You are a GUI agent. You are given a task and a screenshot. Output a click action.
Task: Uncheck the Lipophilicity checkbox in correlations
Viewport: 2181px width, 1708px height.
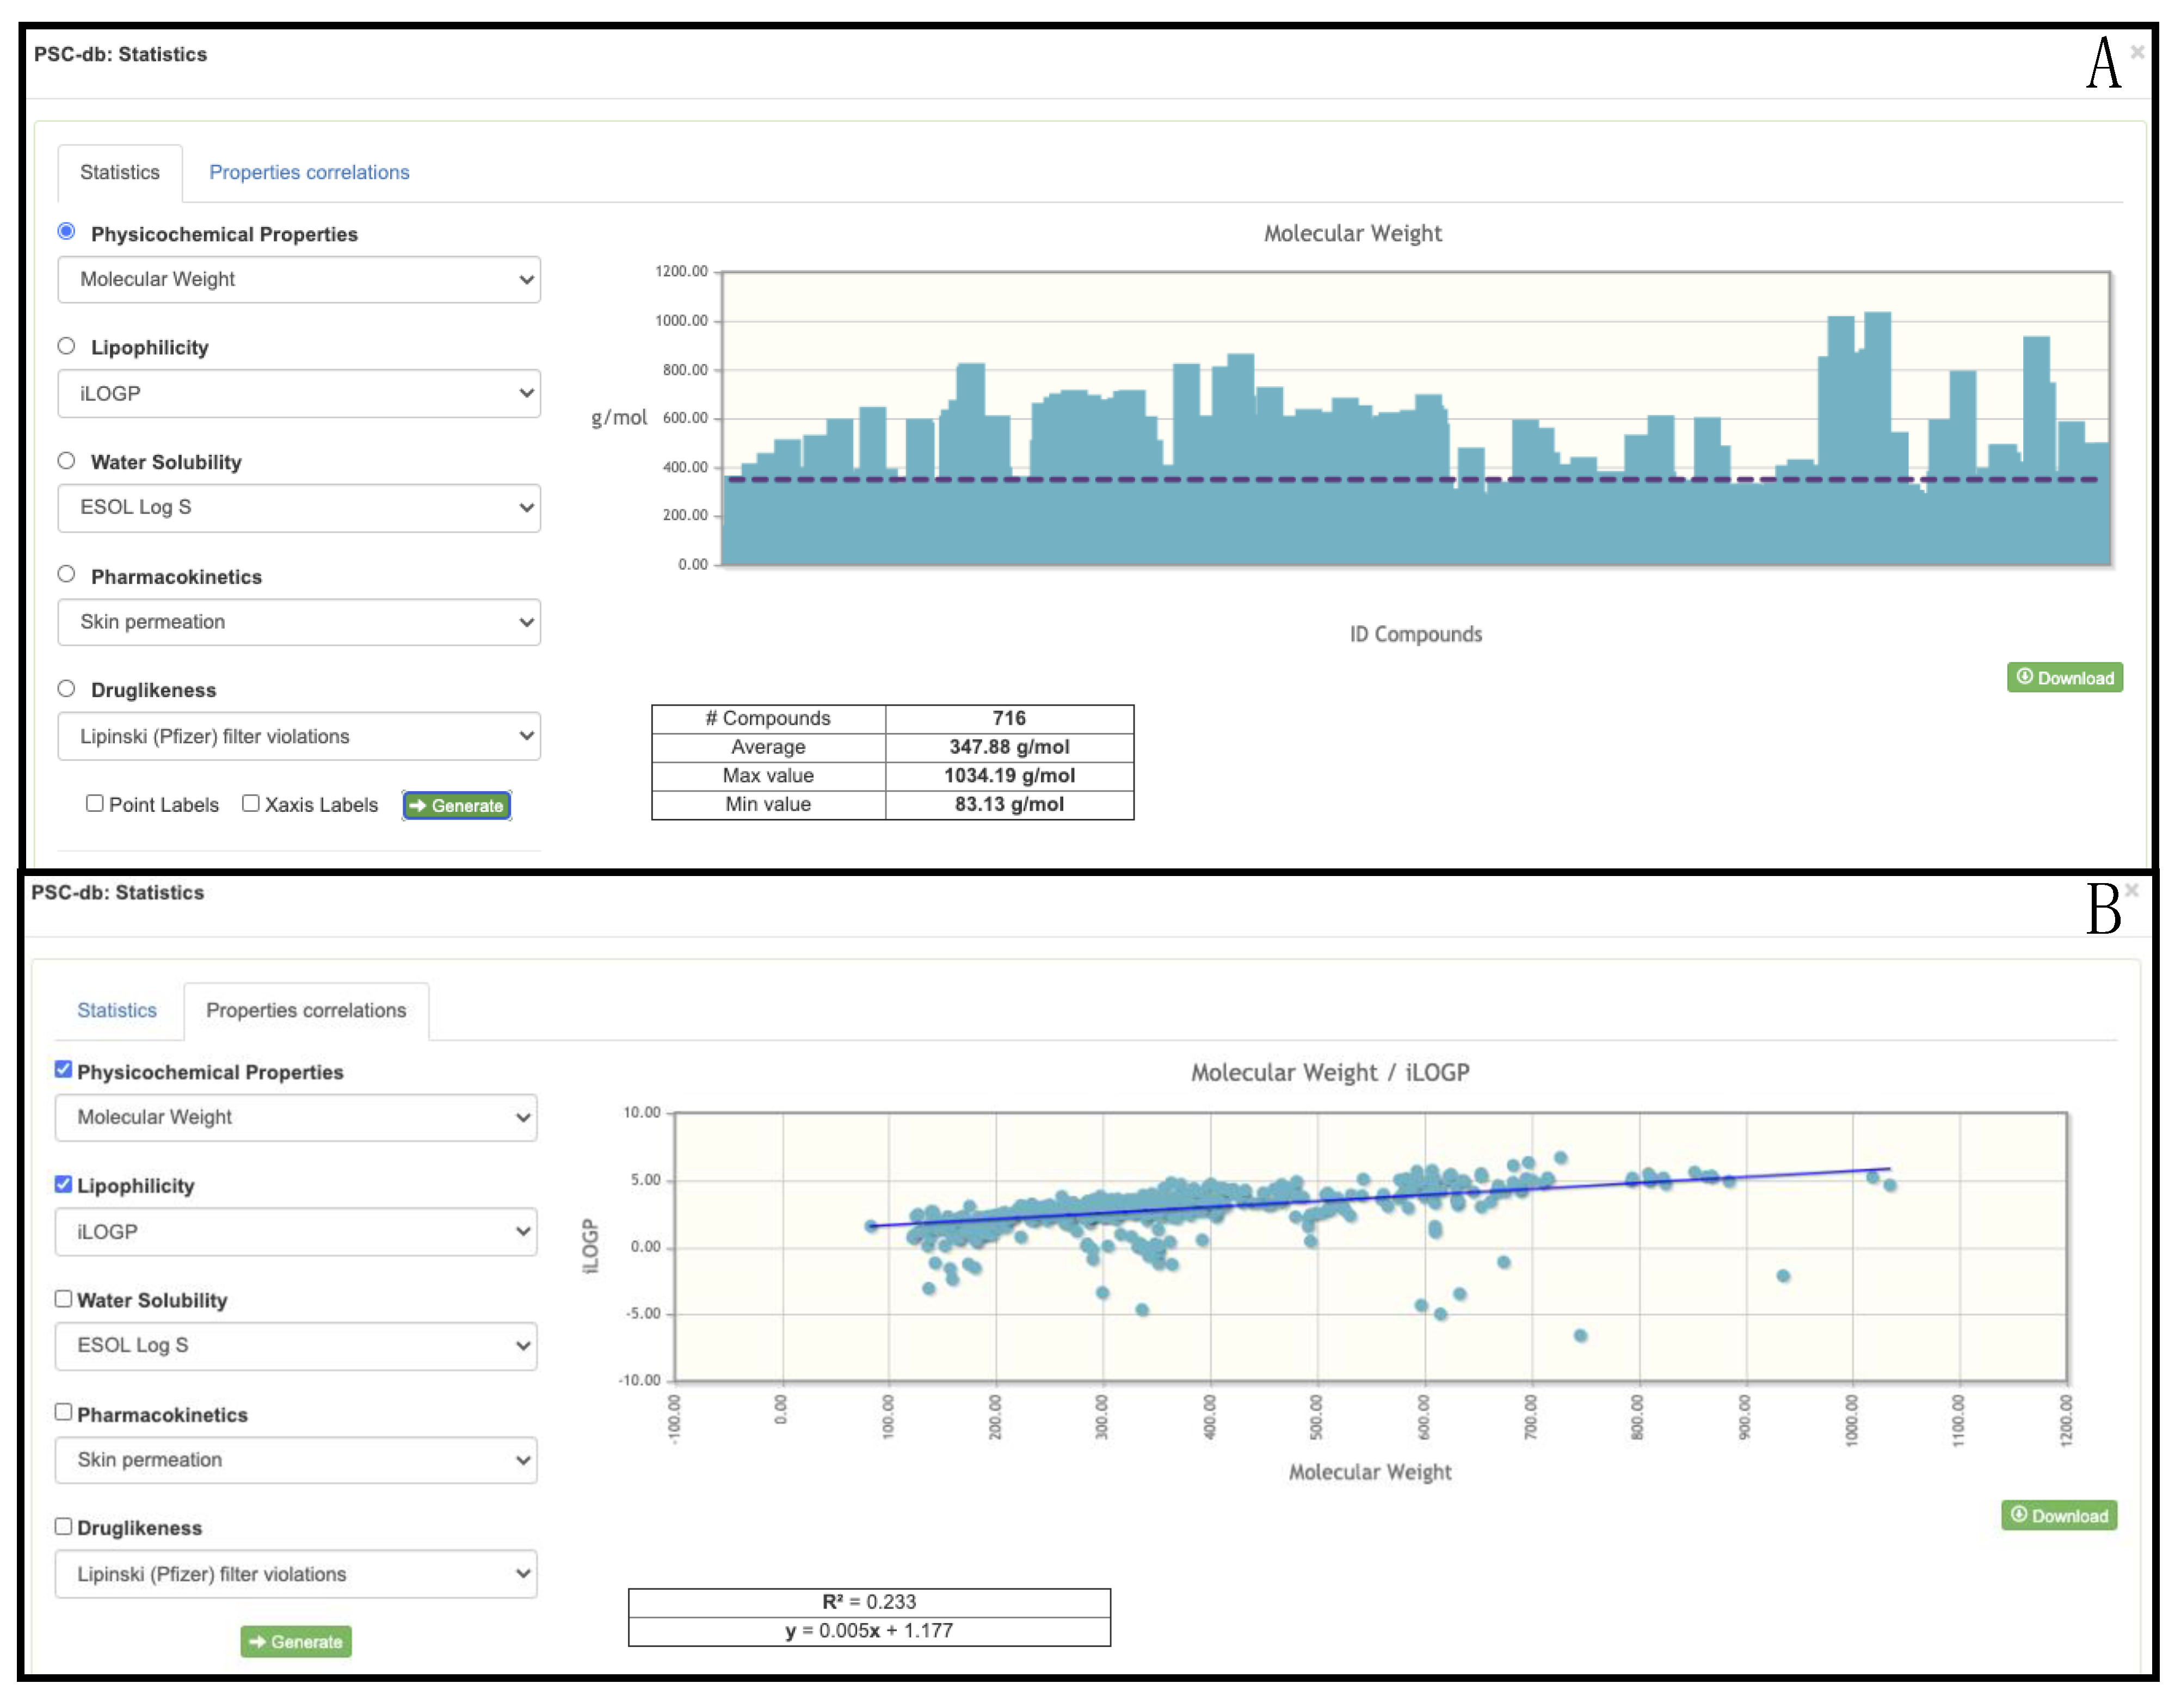click(63, 1184)
